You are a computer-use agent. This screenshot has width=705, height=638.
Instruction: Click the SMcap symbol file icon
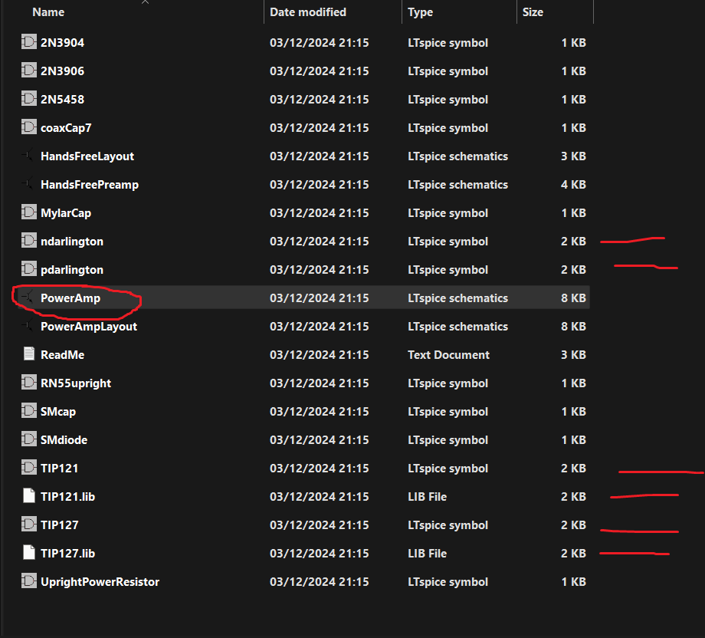pyautogui.click(x=29, y=411)
